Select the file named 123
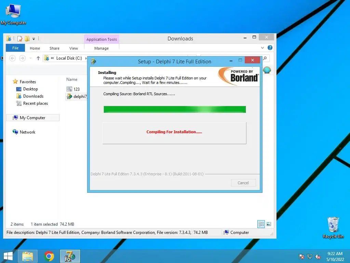Screen dimensions: 350x263 [73, 89]
